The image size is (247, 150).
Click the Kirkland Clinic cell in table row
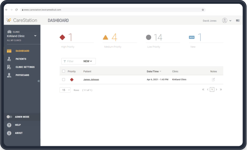179,79
